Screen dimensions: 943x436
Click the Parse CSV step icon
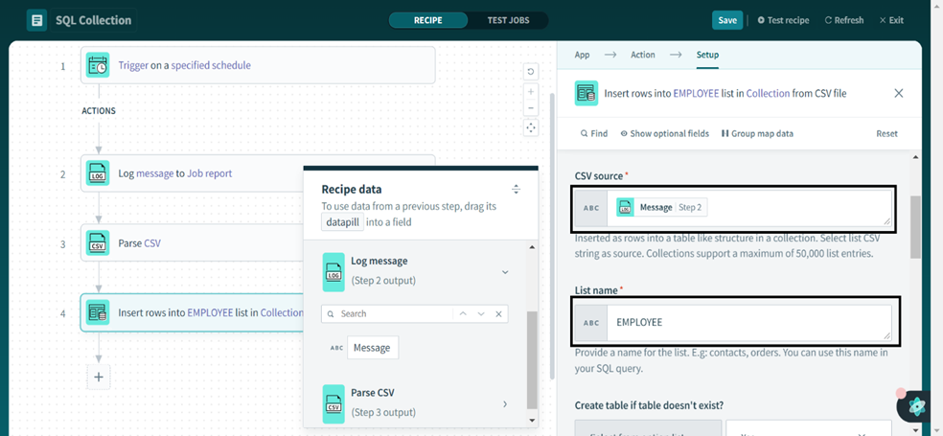[x=98, y=243]
